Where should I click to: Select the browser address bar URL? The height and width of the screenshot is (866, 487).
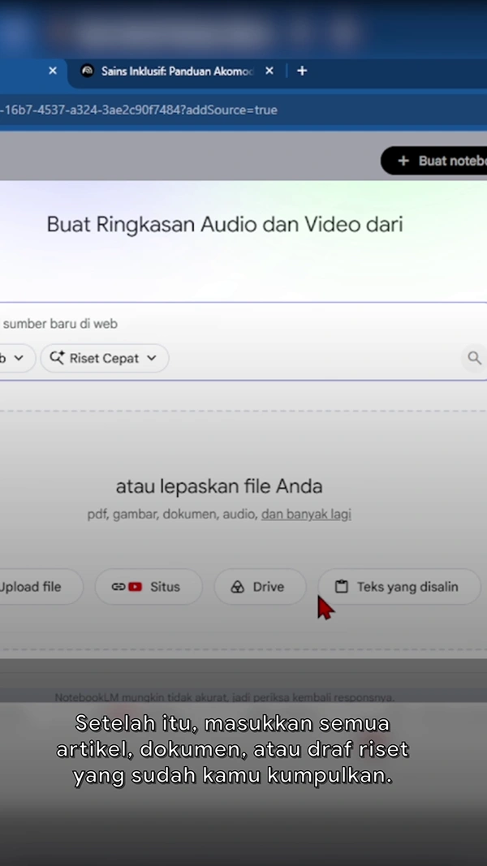pos(139,110)
